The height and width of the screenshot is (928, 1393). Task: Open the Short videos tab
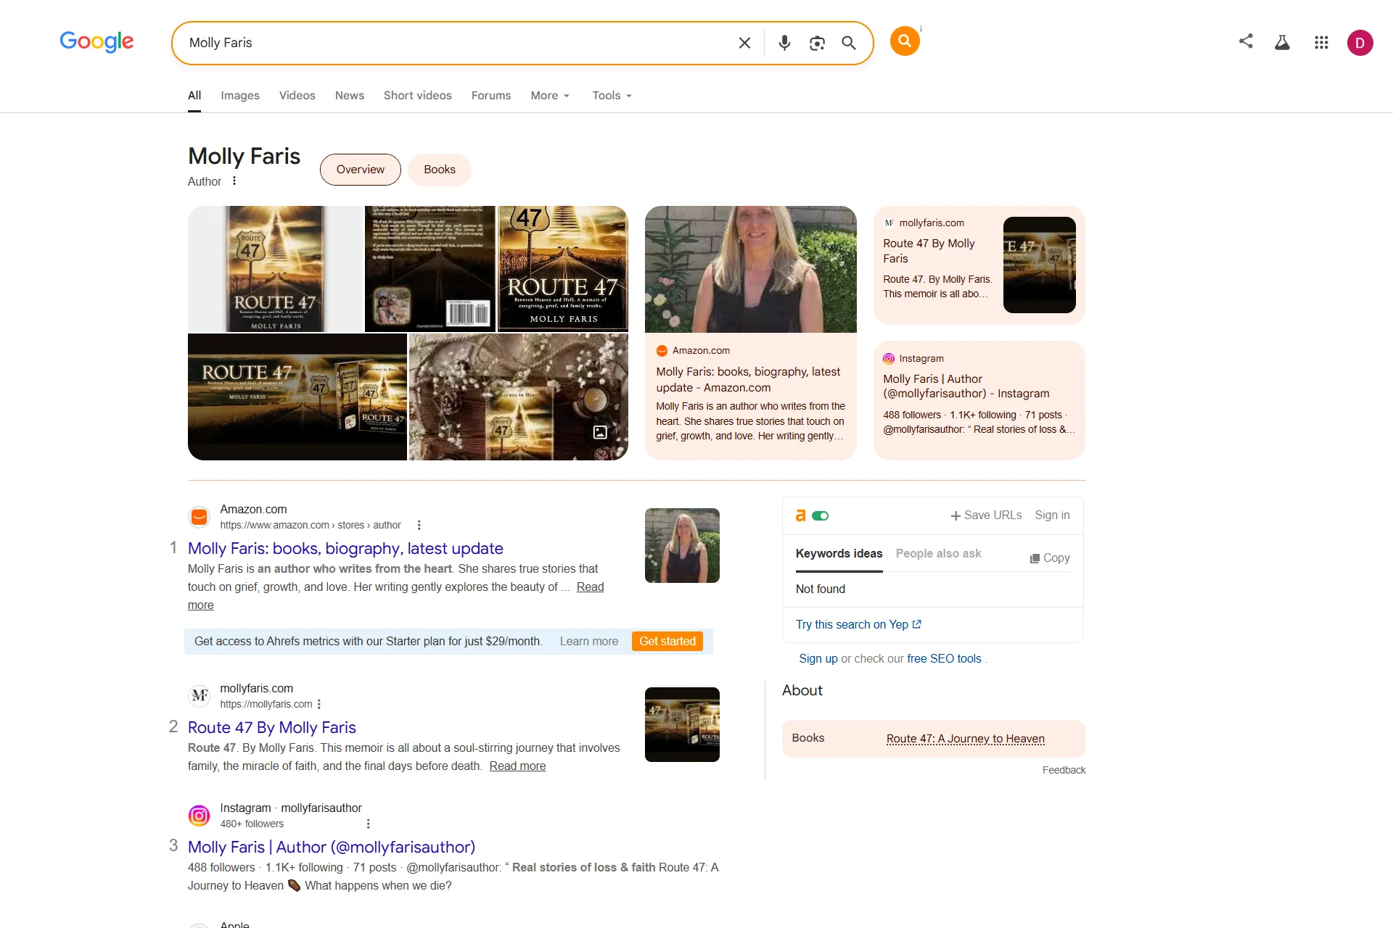tap(418, 96)
